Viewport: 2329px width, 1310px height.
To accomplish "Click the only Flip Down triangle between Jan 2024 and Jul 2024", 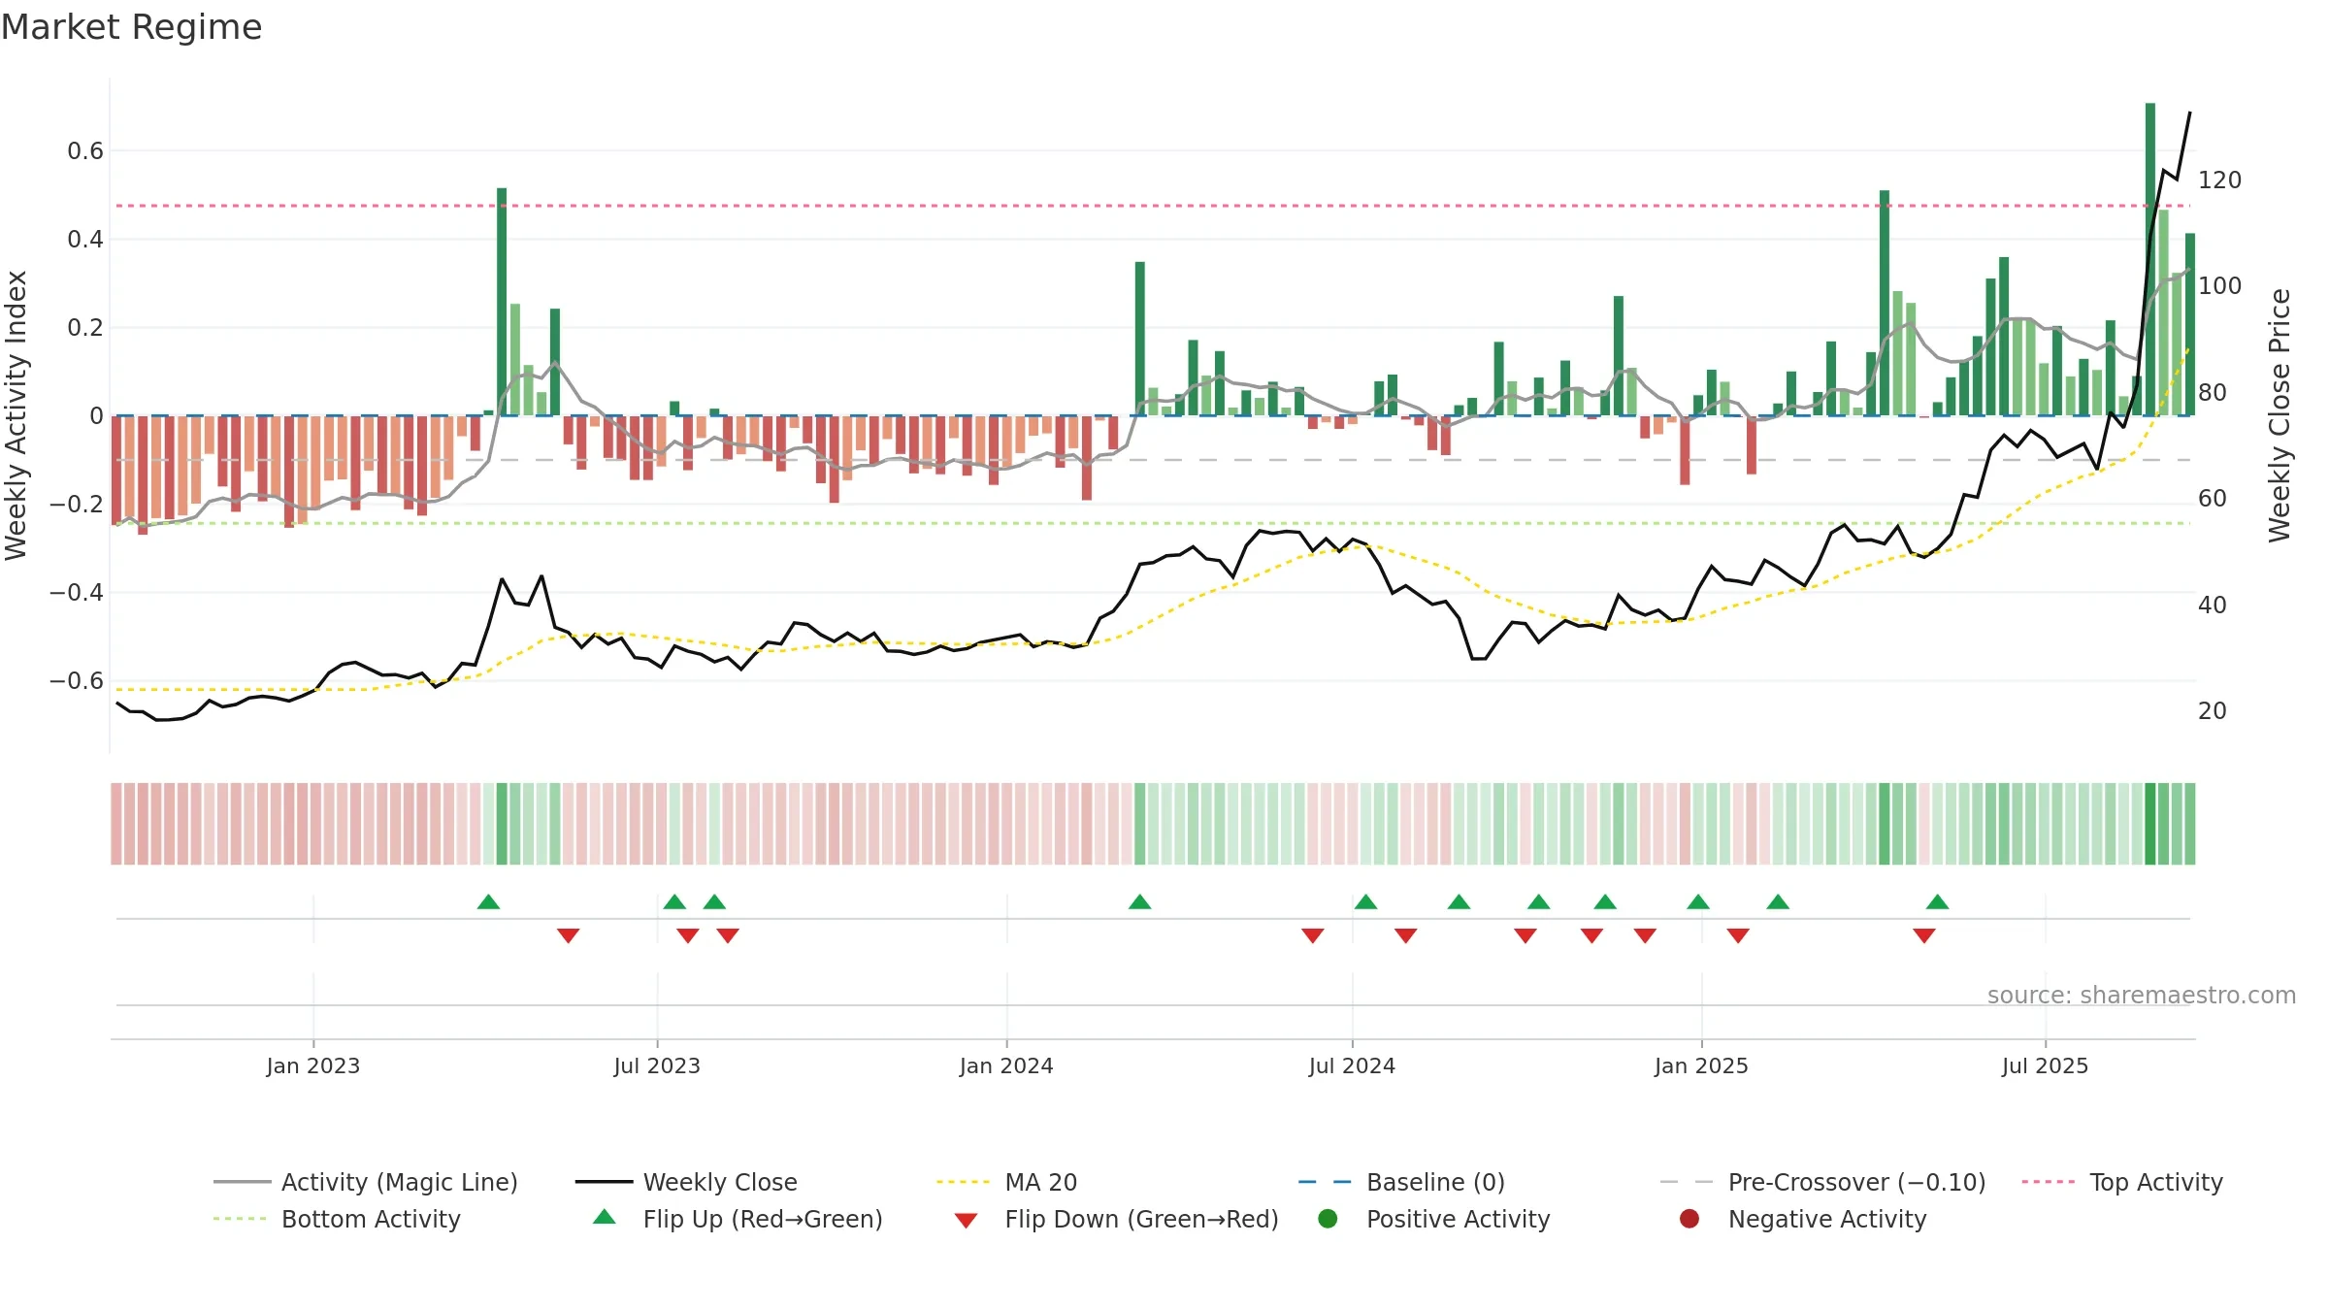I will point(1313,935).
